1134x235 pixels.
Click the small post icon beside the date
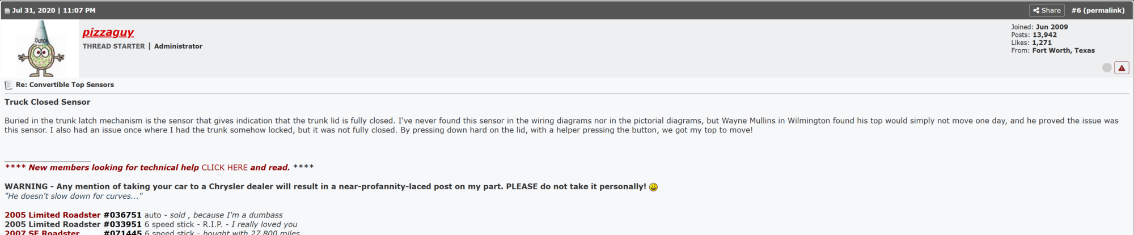point(7,11)
